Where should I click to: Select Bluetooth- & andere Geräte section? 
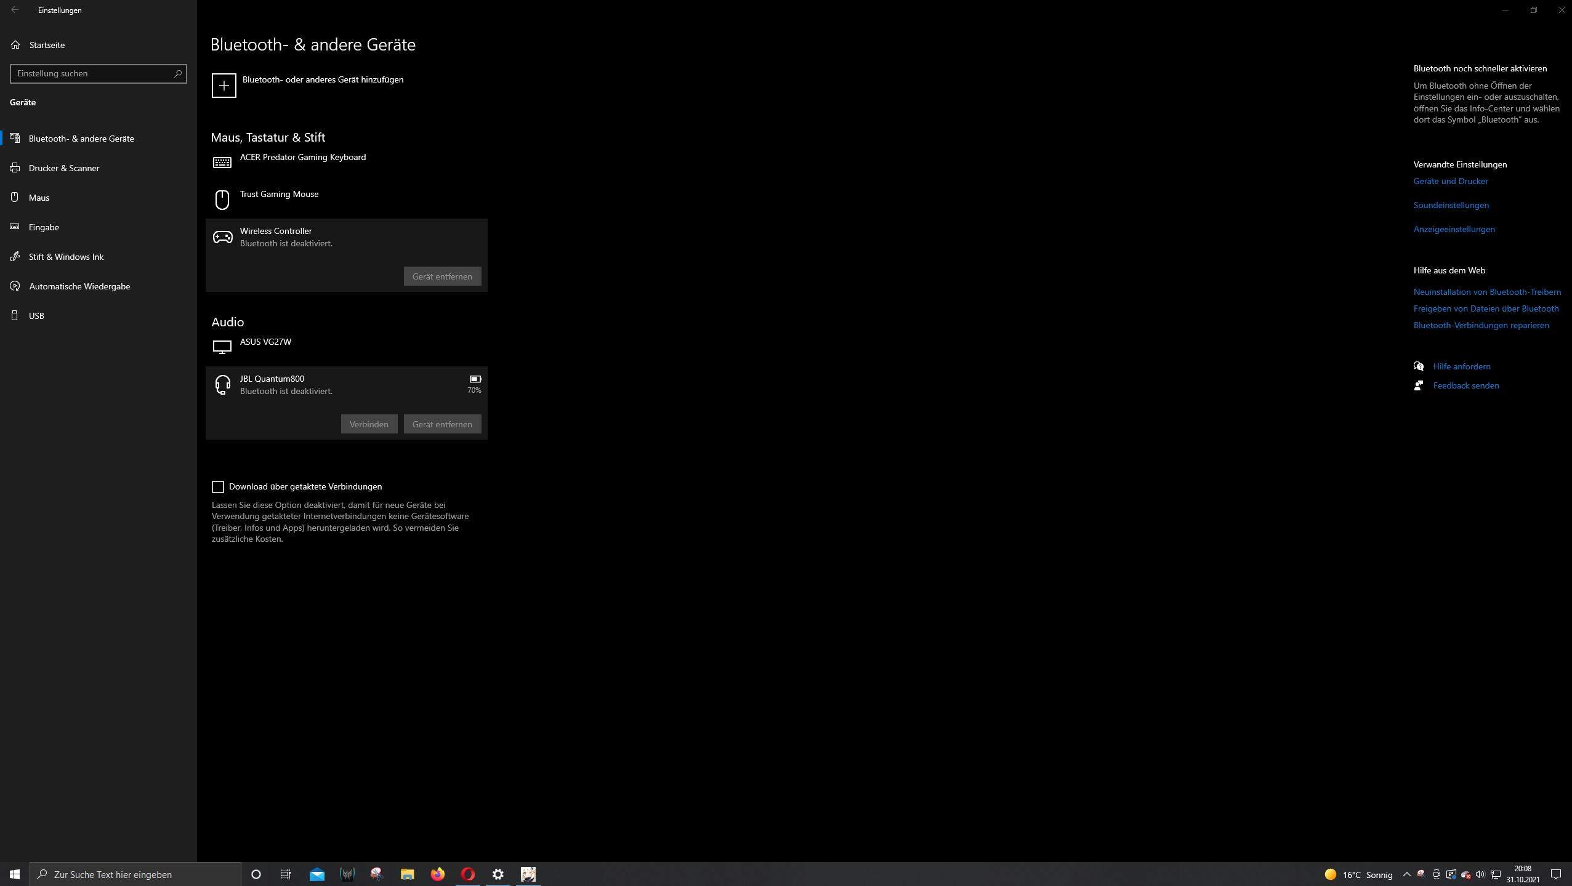pos(81,138)
